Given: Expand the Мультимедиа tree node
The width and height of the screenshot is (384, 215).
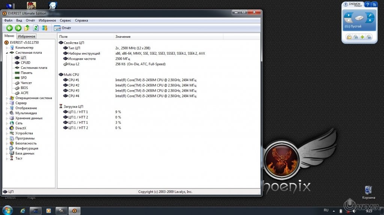Looking at the screenshot, I should pos(7,113).
